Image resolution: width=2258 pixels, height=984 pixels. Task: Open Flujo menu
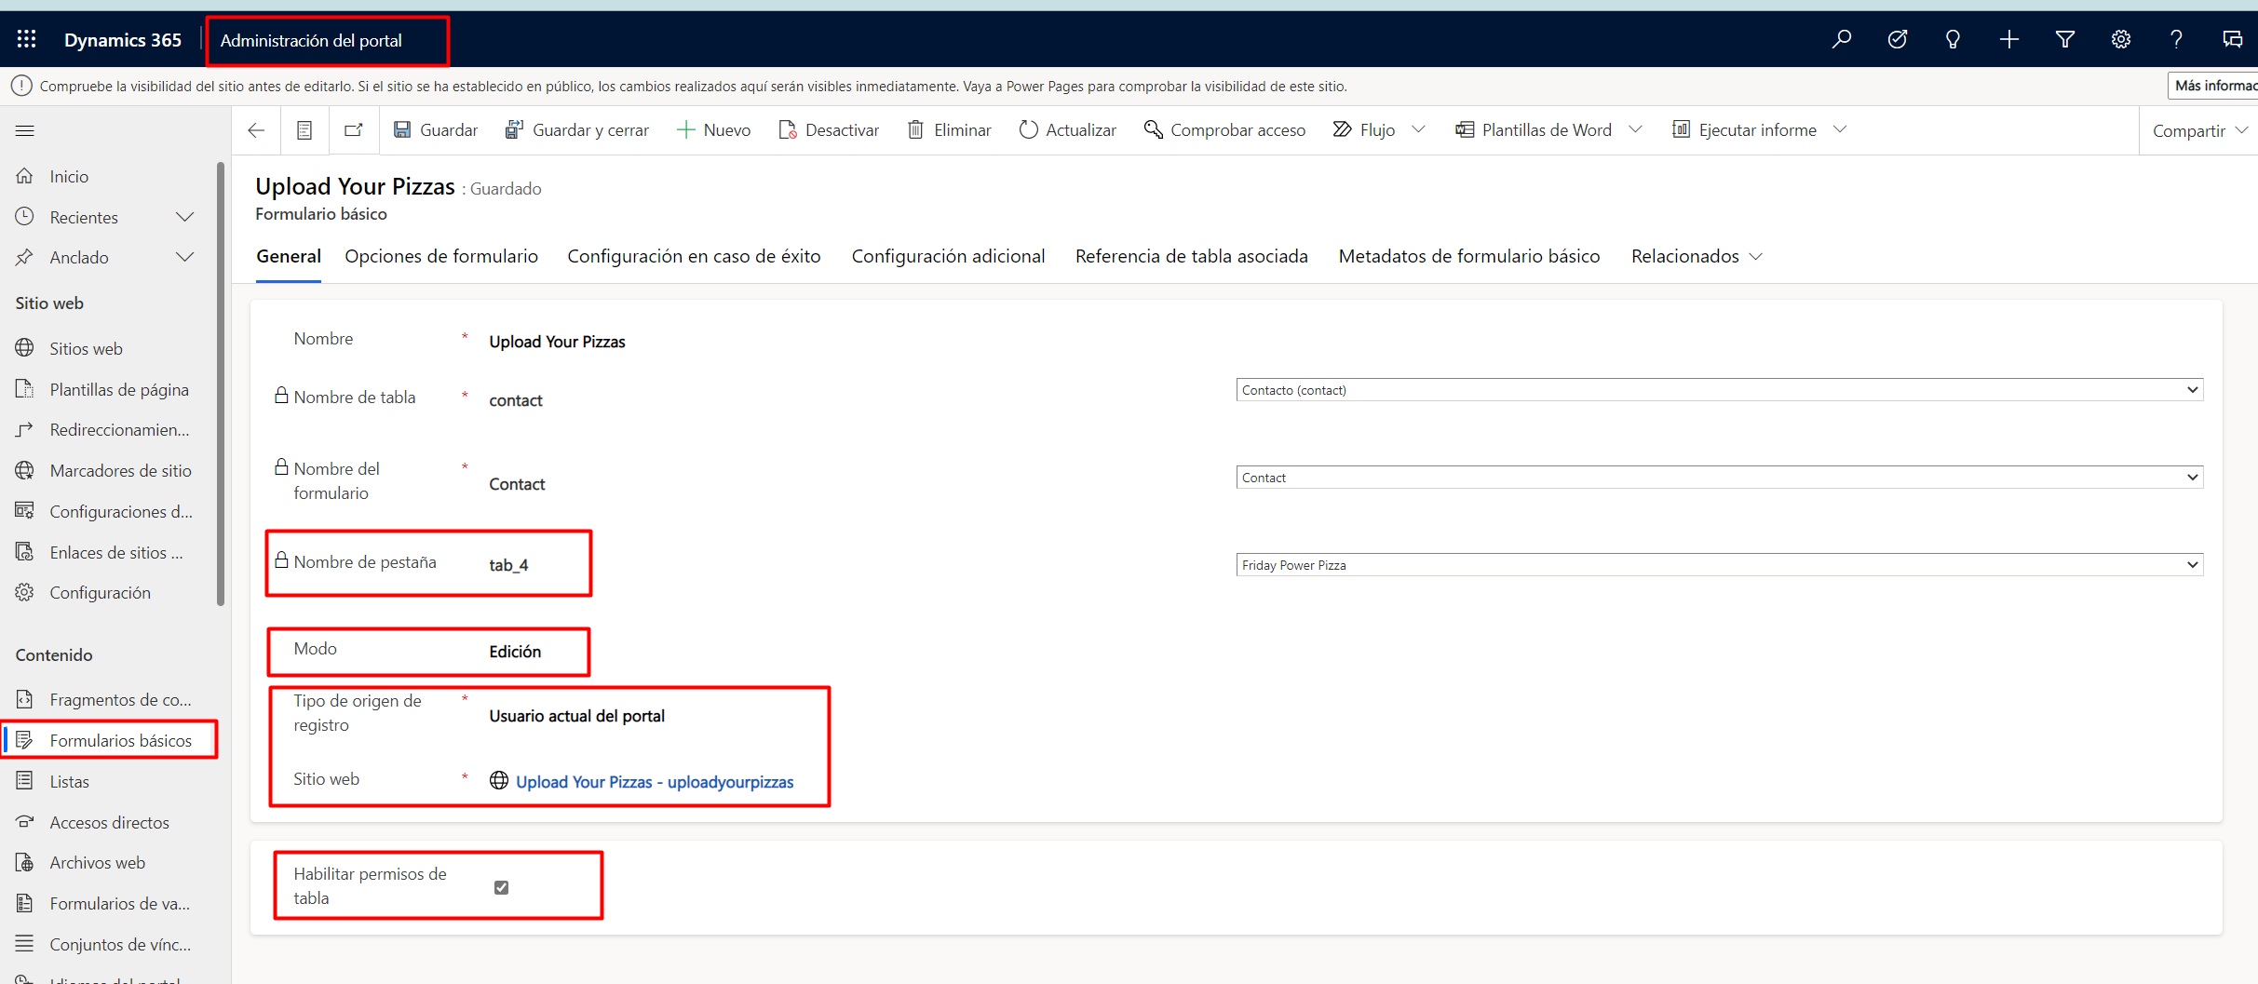pos(1364,130)
